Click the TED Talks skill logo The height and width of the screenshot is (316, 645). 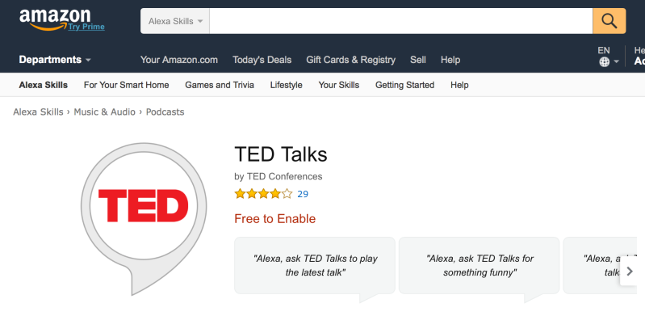144,219
